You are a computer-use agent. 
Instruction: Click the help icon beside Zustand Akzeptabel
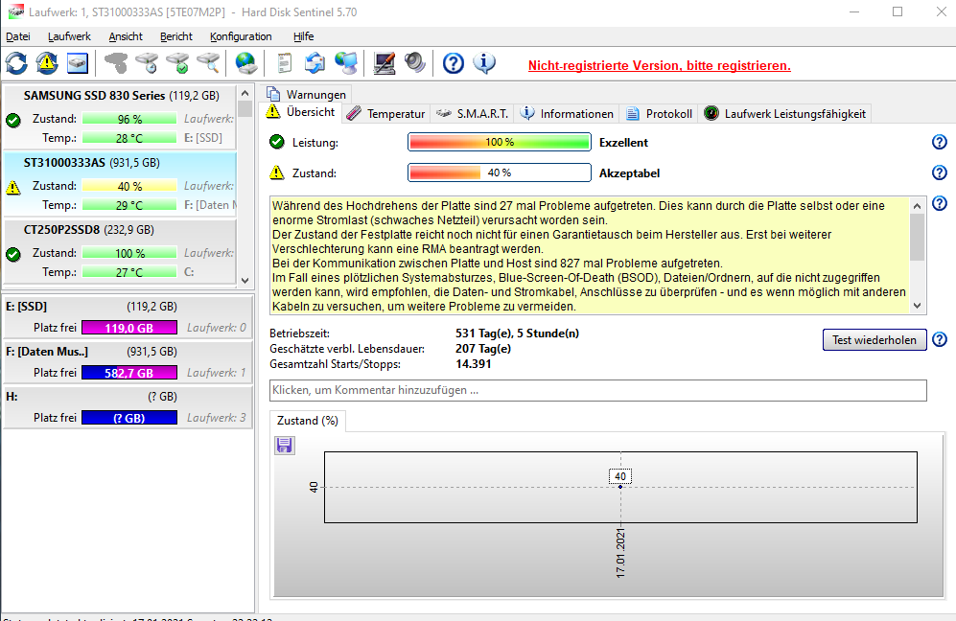click(x=940, y=172)
